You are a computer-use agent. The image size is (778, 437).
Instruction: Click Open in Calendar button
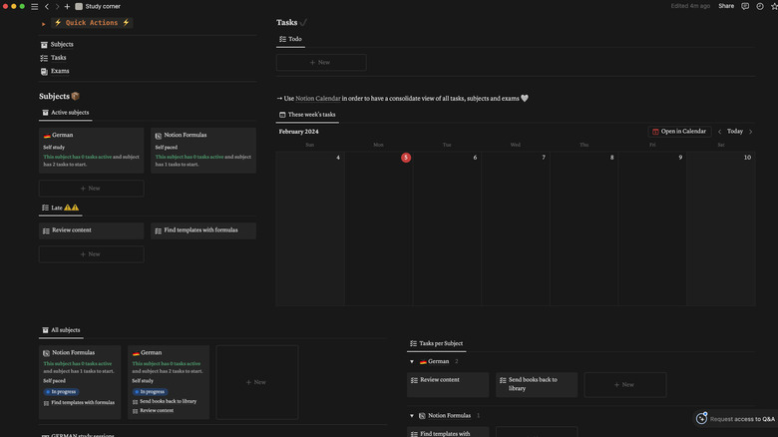[x=678, y=131]
